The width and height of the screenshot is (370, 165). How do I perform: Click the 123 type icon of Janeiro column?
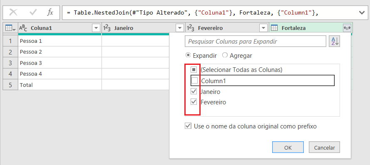(107, 28)
